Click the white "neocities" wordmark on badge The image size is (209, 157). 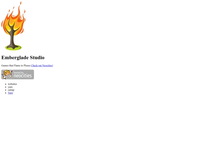23,76
